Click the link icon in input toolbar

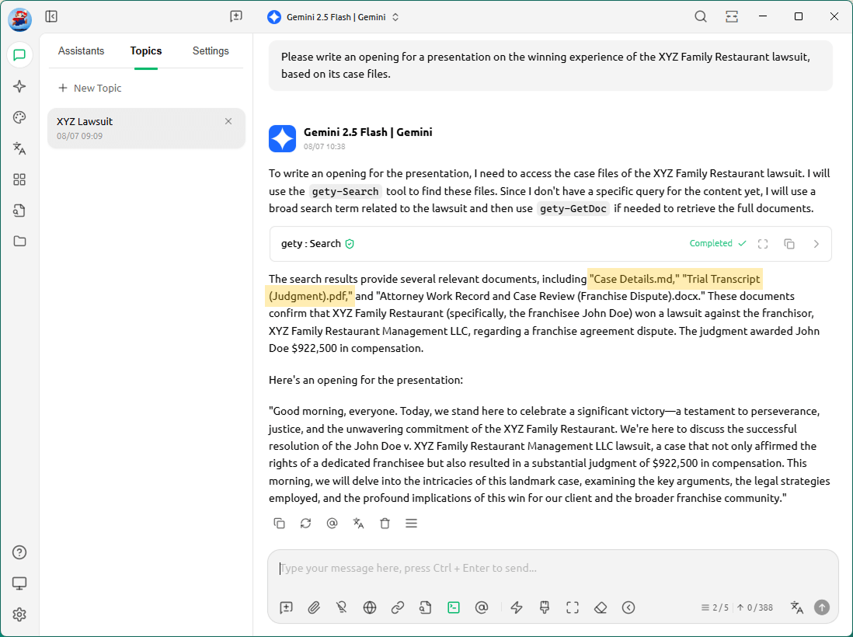click(x=398, y=607)
